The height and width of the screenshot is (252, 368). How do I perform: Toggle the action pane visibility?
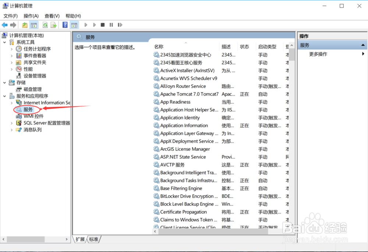pyautogui.click(x=74, y=25)
